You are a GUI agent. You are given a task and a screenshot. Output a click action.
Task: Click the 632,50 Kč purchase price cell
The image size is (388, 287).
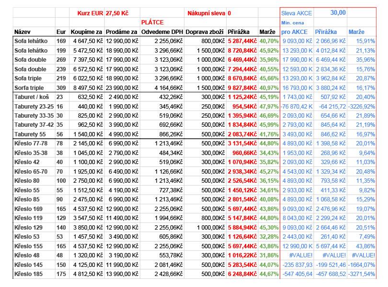coord(91,97)
